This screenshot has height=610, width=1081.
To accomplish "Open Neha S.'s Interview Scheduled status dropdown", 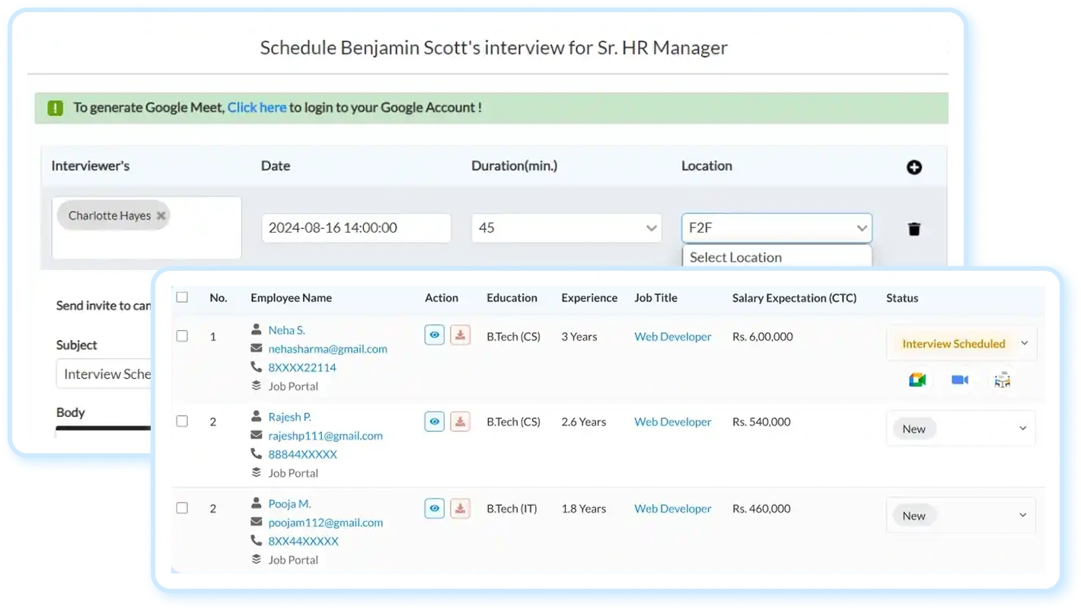I will (961, 344).
